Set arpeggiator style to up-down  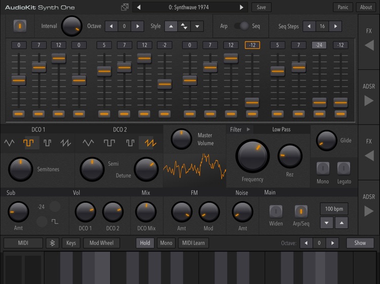184,26
